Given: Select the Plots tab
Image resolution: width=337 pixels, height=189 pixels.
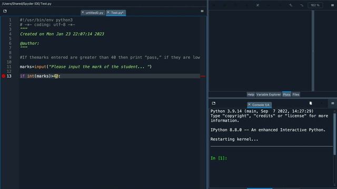Looking at the screenshot, I should tap(286, 94).
